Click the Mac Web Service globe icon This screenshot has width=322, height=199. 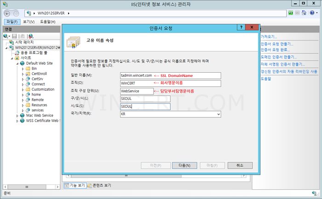click(x=23, y=115)
